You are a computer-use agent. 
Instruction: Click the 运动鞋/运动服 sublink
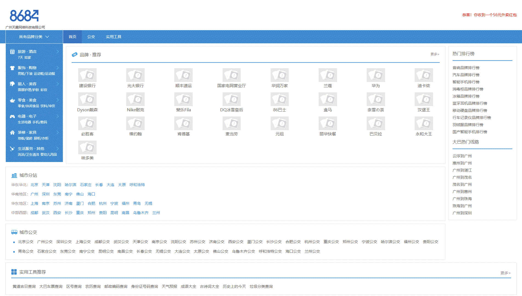point(44,74)
